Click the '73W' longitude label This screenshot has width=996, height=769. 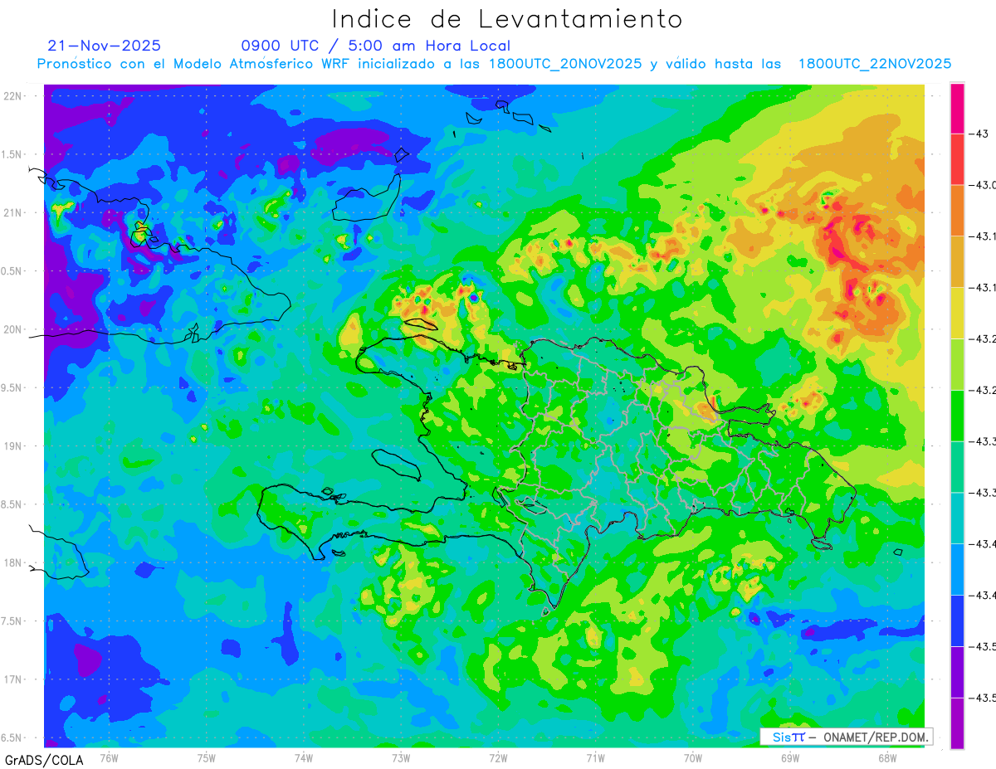point(400,757)
